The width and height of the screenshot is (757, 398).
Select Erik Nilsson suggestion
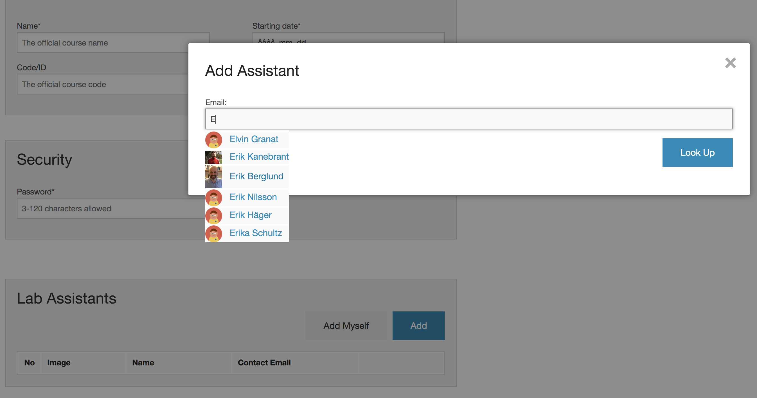point(253,197)
